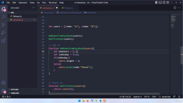The width and height of the screenshot is (183, 103).
Task: Split the editor to the right
Action: pos(175,8)
